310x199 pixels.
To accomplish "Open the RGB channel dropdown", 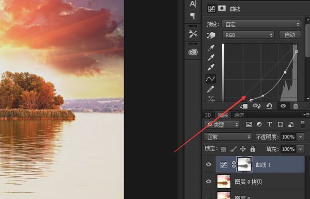I will [248, 35].
